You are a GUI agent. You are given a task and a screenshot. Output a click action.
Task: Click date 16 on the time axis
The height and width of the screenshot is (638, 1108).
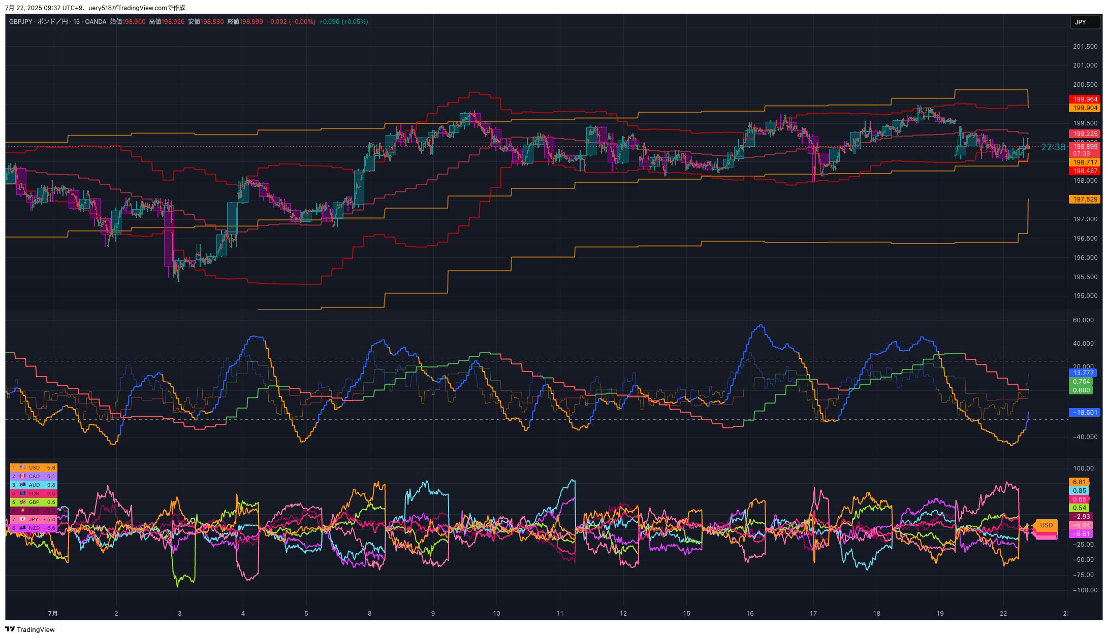pos(750,614)
